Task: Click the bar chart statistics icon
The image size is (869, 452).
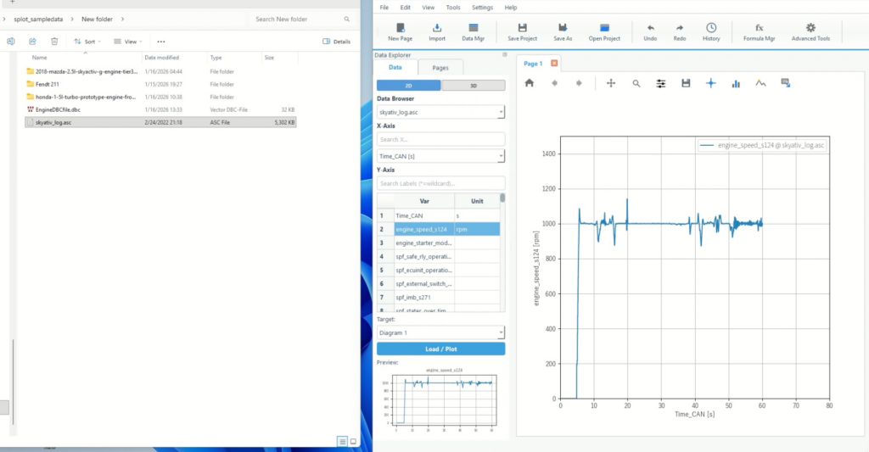Action: coord(736,83)
